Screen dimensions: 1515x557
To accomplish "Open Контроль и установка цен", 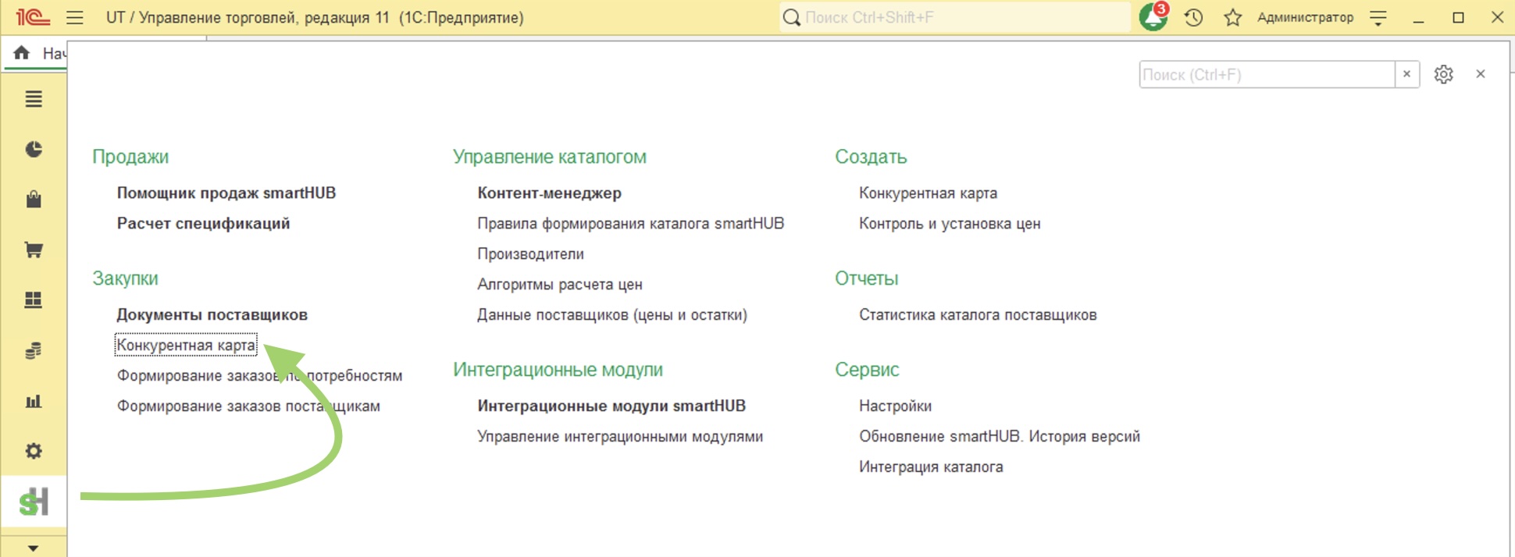I will (x=950, y=223).
